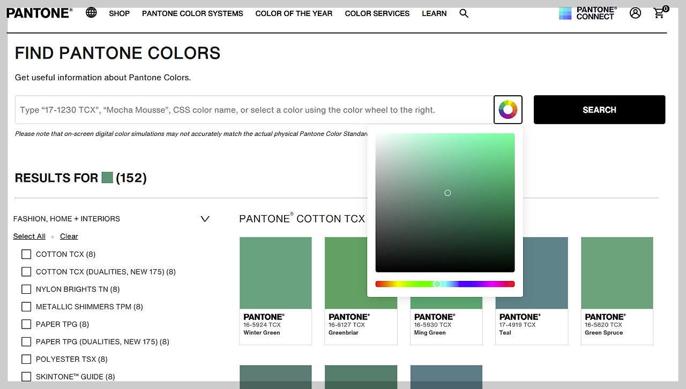Select the PAPER TPG (8) checkbox

(x=26, y=324)
